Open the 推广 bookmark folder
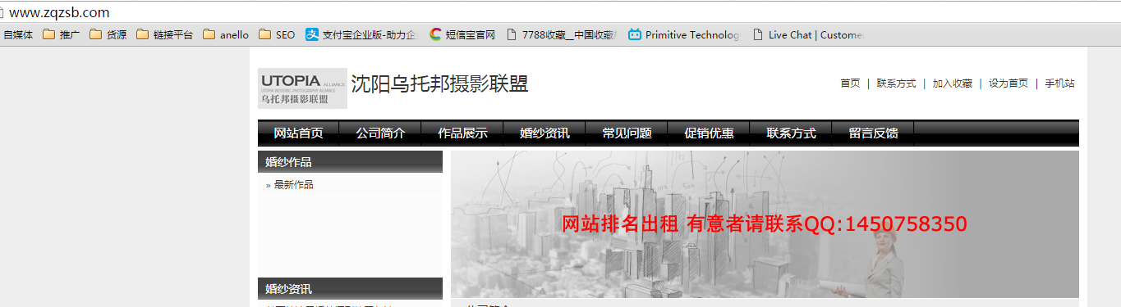This screenshot has height=307, width=1121. tap(61, 34)
